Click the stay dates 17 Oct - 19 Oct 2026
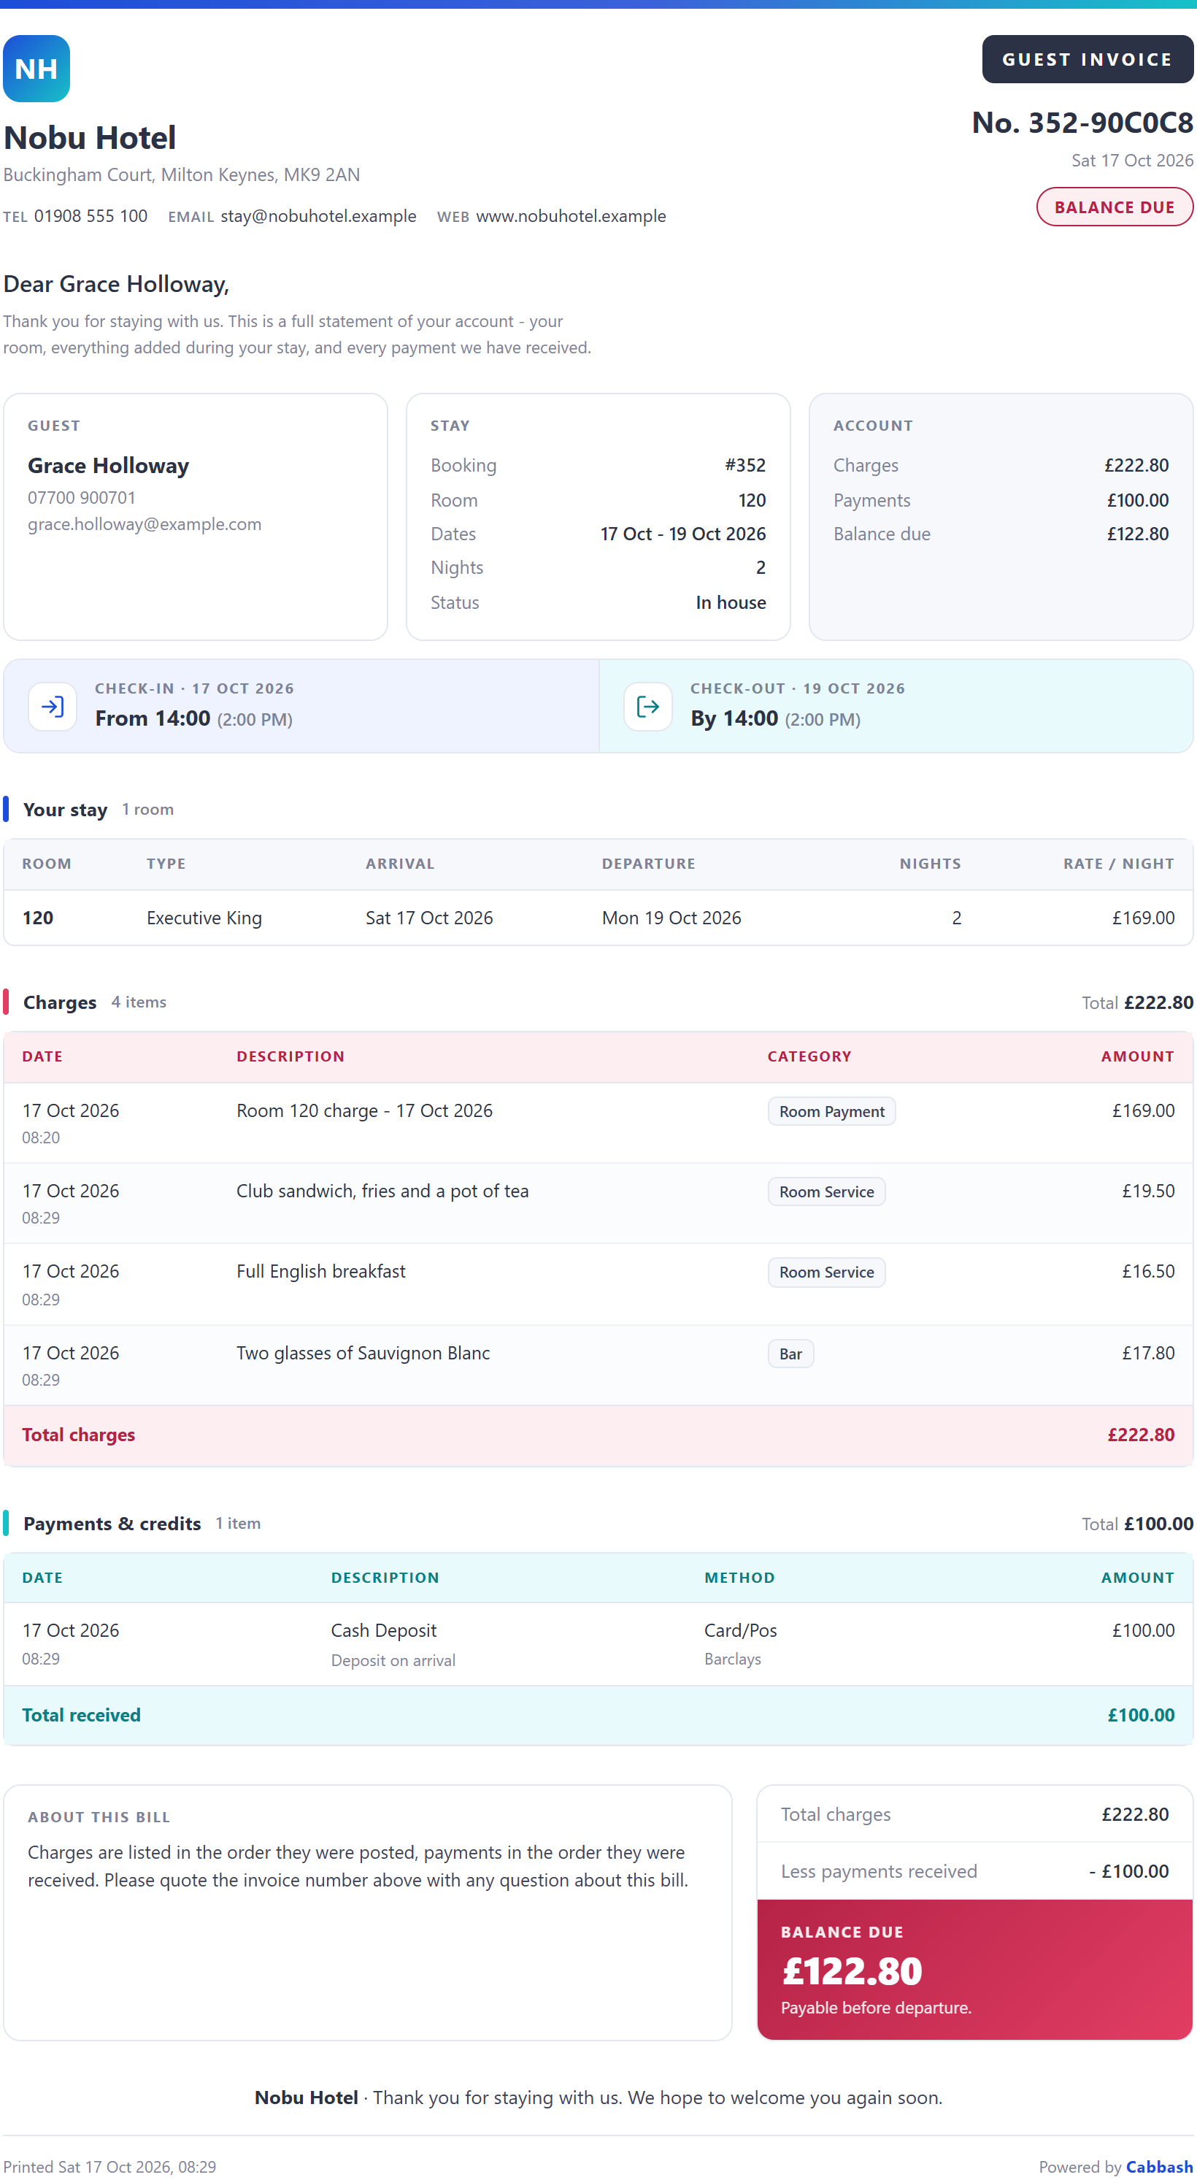Viewport: 1197px width, 2180px height. tap(682, 534)
